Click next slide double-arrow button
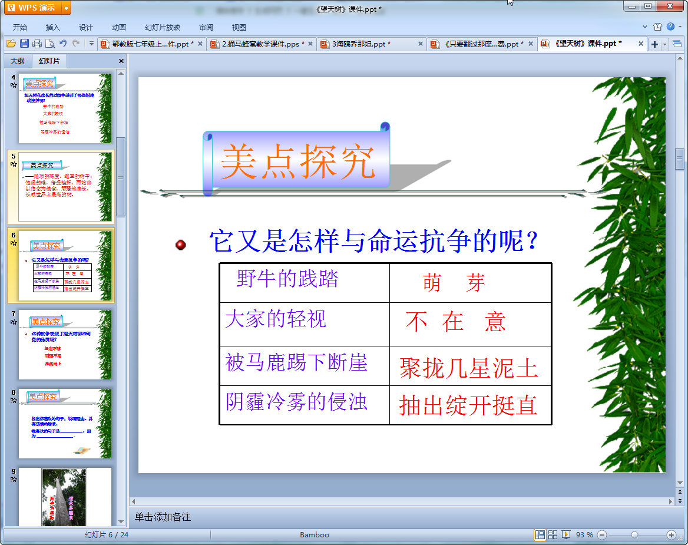The width and height of the screenshot is (688, 545). coord(680,501)
